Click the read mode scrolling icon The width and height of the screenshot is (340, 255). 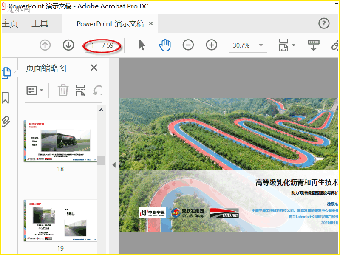click(314, 45)
